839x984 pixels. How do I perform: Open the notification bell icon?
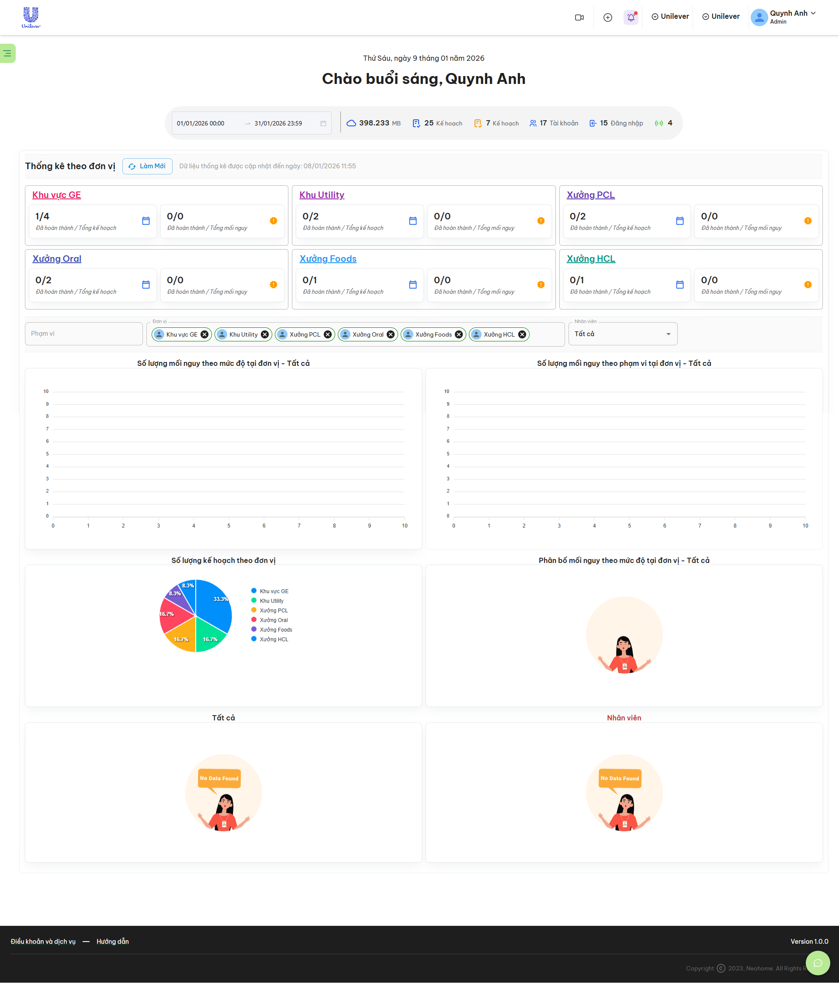tap(631, 17)
